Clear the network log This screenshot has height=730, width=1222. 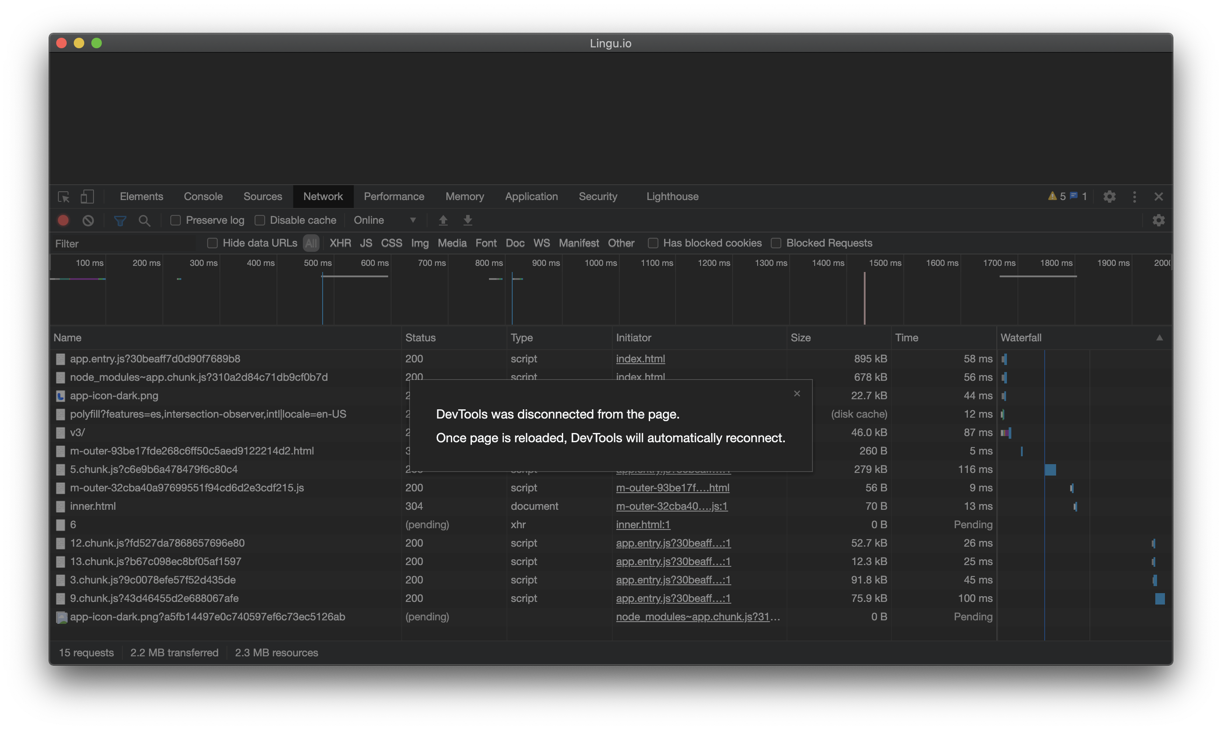88,220
